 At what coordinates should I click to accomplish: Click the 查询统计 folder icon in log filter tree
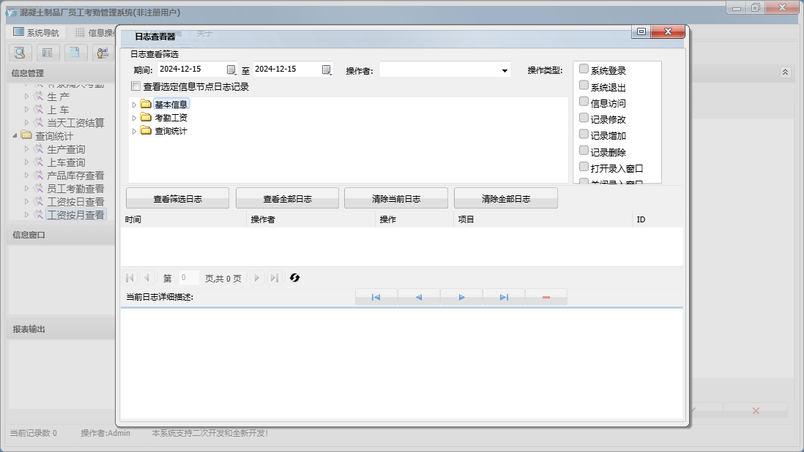pyautogui.click(x=146, y=130)
